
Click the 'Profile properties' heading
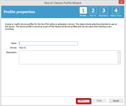[19, 12]
